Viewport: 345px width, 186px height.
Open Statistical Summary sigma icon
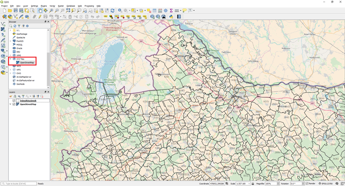171,10
